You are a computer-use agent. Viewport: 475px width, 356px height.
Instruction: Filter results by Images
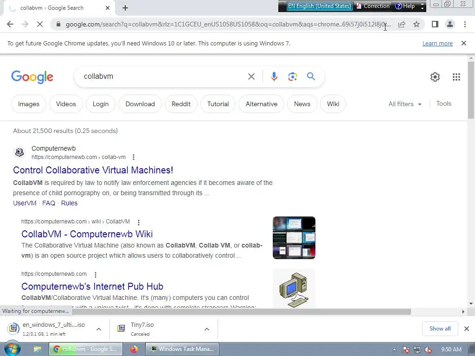click(29, 104)
